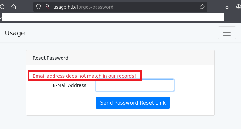The width and height of the screenshot is (241, 129).
Task: Click the /forget-password path in the URL
Action: [95, 7]
